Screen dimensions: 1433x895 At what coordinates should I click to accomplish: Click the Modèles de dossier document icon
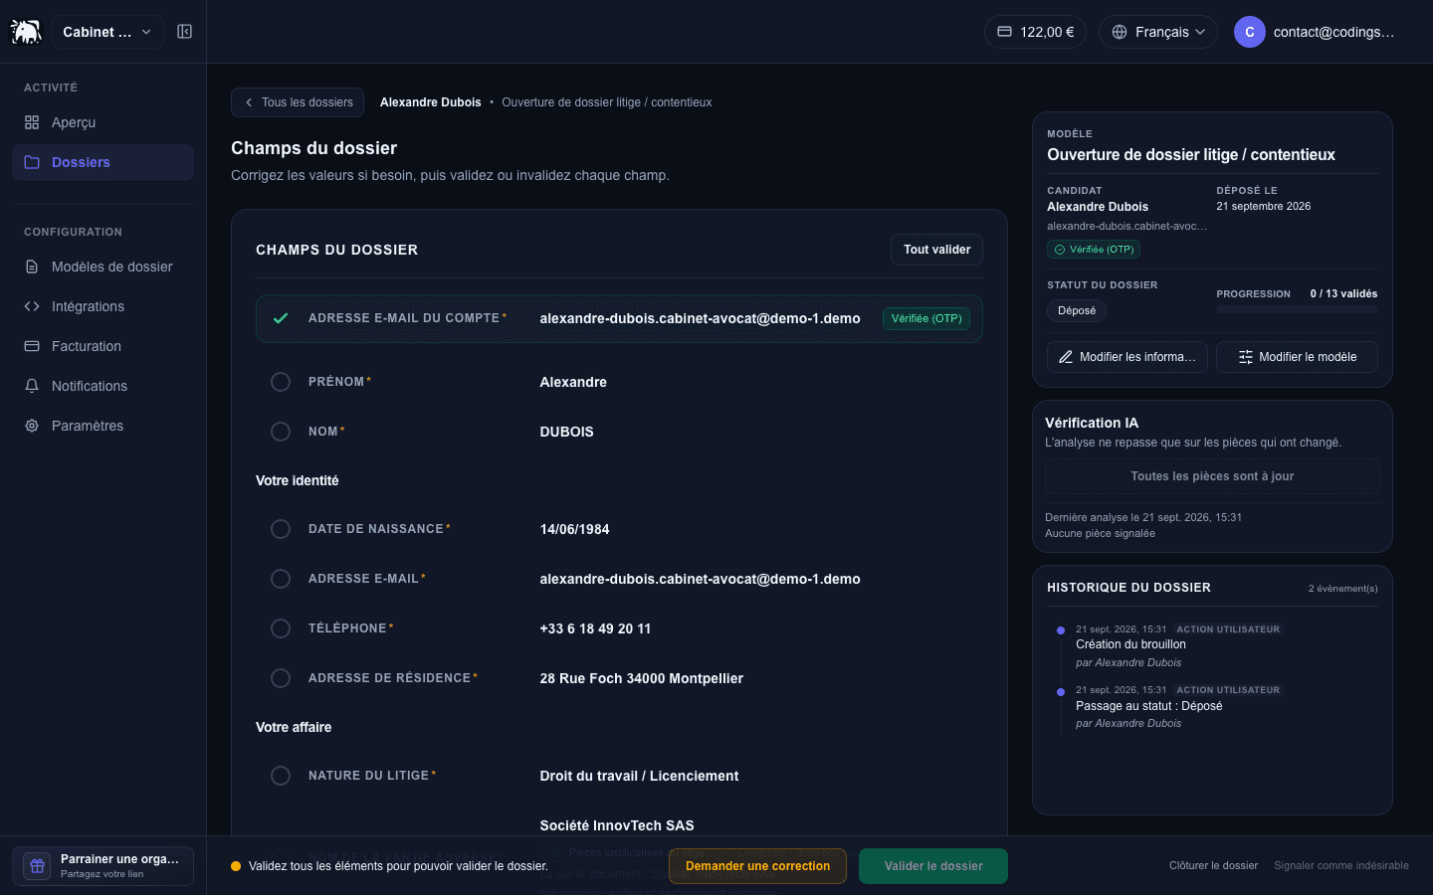coord(32,267)
